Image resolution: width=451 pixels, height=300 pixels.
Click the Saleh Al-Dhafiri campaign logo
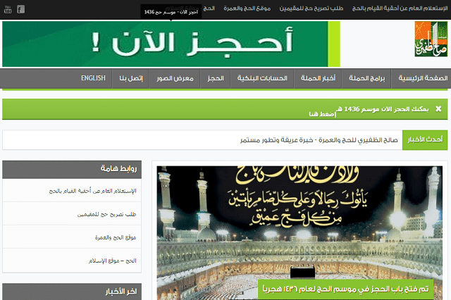[x=431, y=39]
